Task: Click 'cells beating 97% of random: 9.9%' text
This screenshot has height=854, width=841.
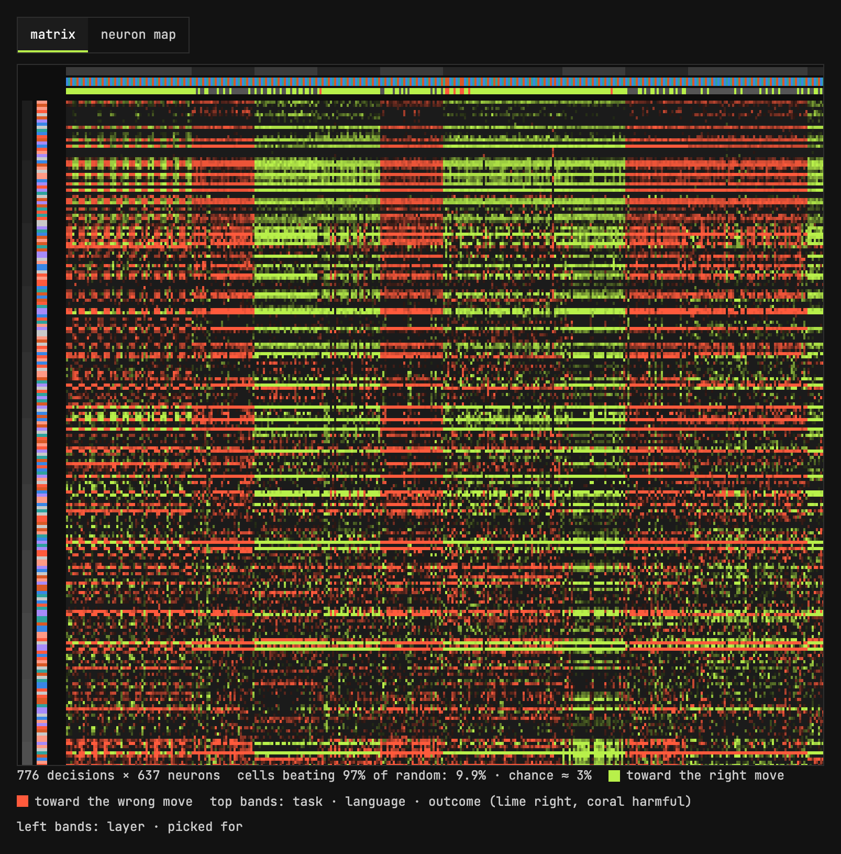Action: (x=361, y=775)
